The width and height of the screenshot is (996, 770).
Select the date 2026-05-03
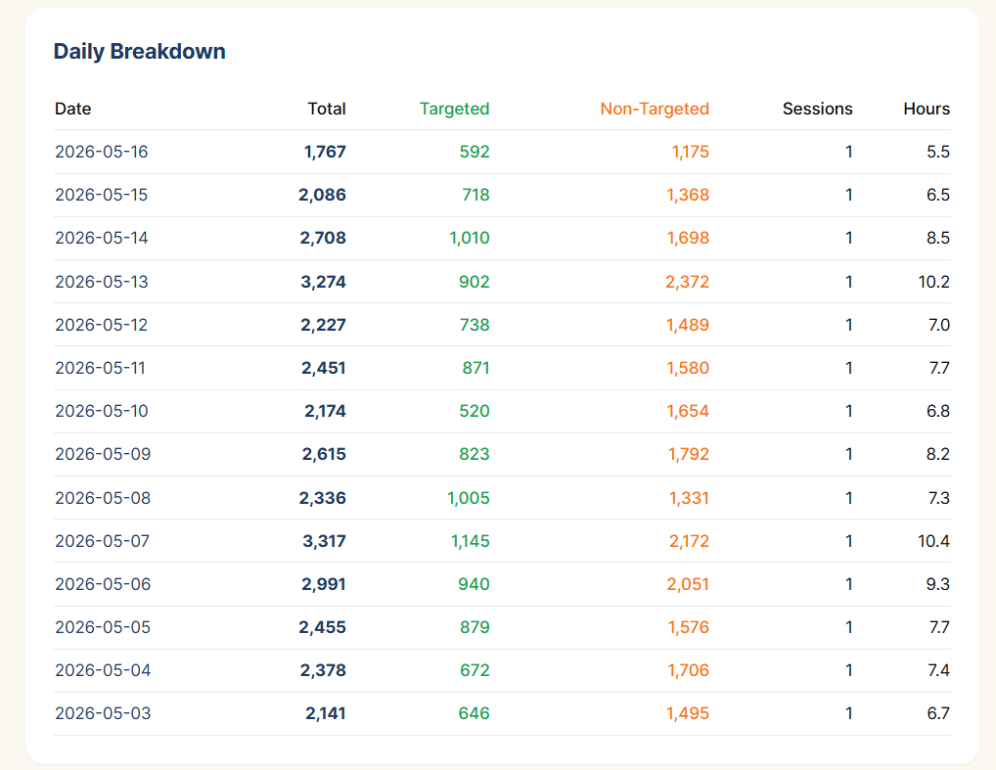103,714
